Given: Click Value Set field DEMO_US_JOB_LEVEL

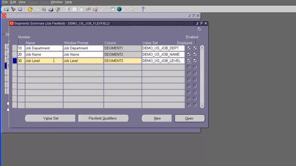Looking at the screenshot, I should (x=163, y=60).
